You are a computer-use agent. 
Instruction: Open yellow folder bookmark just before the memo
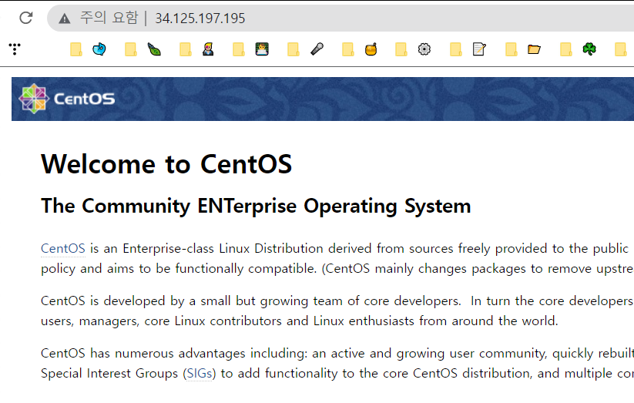click(x=456, y=49)
